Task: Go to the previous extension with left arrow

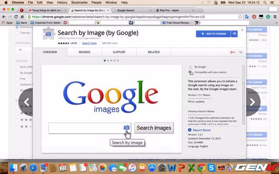Action: coord(27,102)
